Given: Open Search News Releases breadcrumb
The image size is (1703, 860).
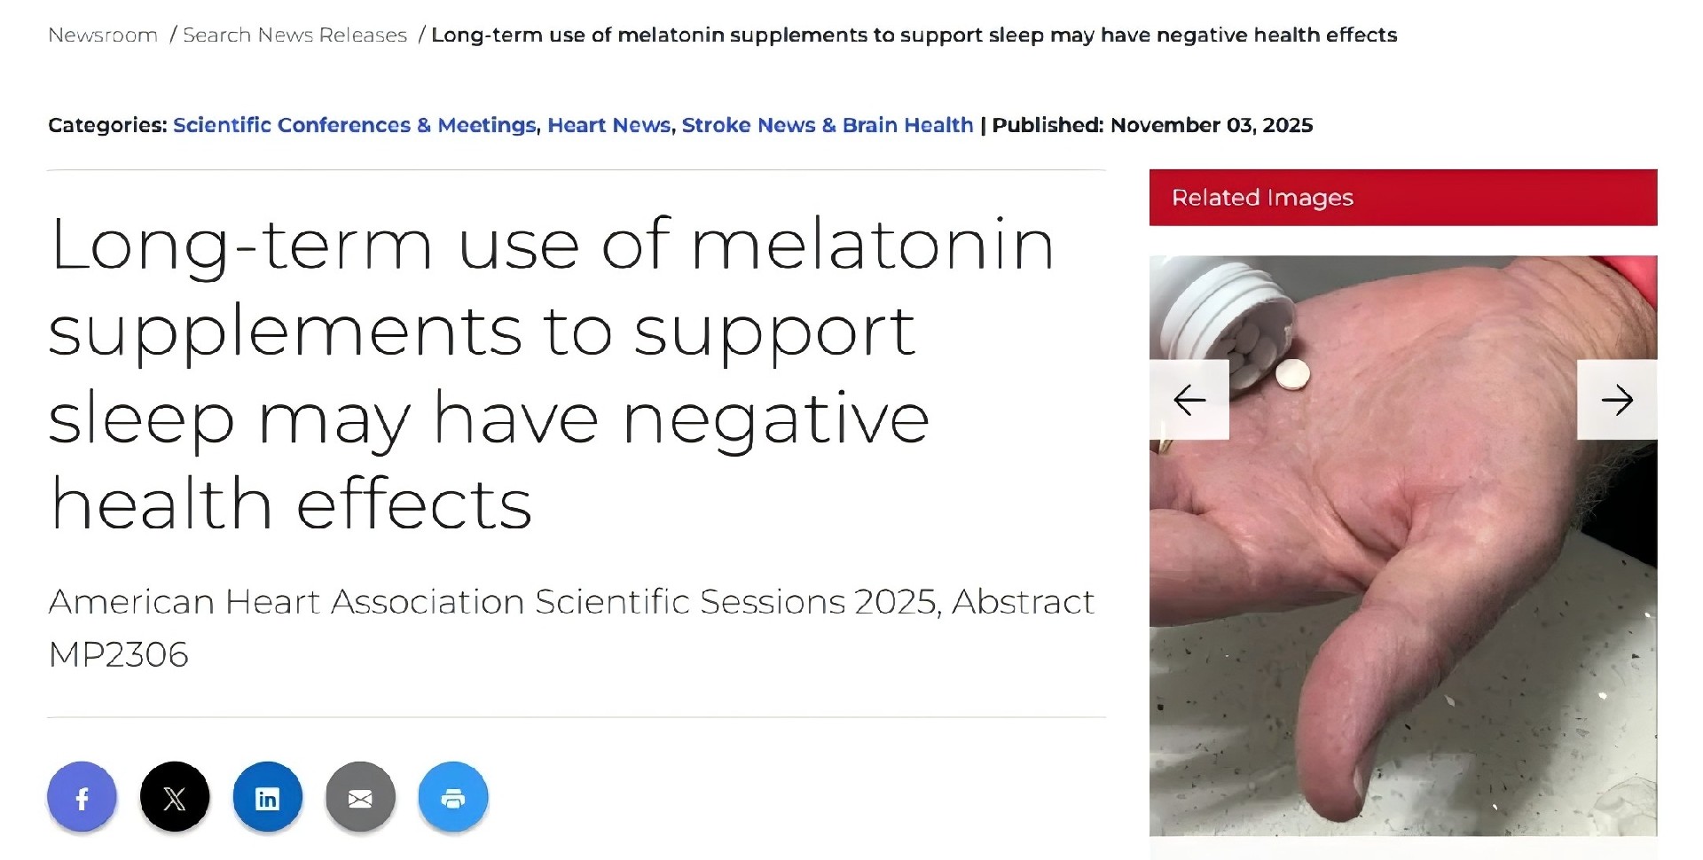Looking at the screenshot, I should 294,35.
